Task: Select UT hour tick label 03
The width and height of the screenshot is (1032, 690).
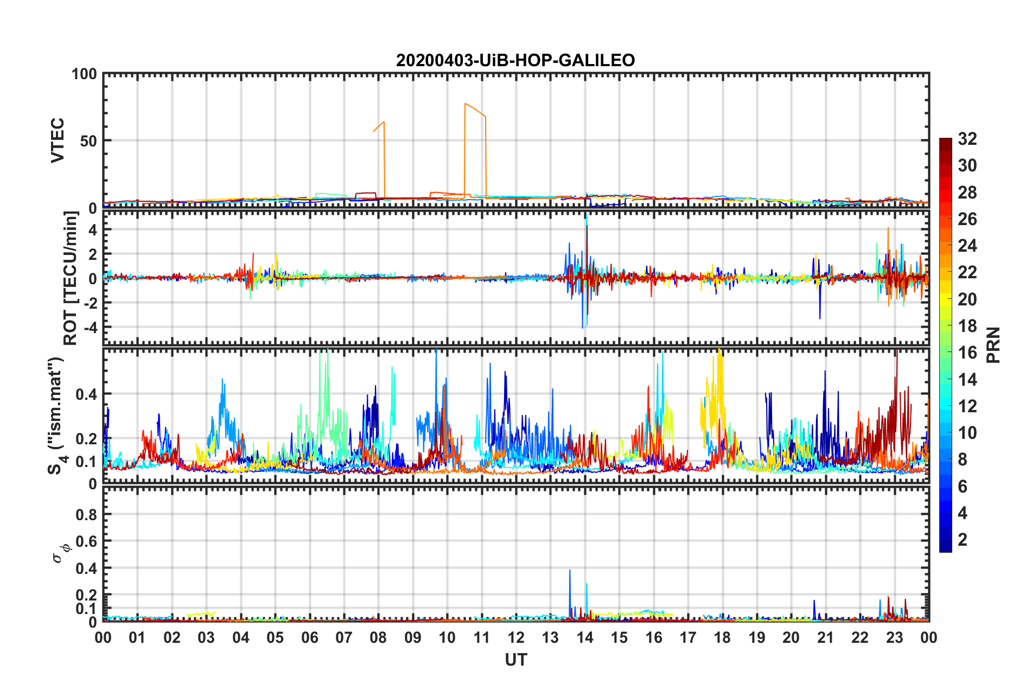Action: (206, 637)
